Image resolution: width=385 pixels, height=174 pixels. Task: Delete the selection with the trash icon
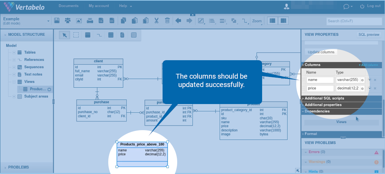(167, 21)
